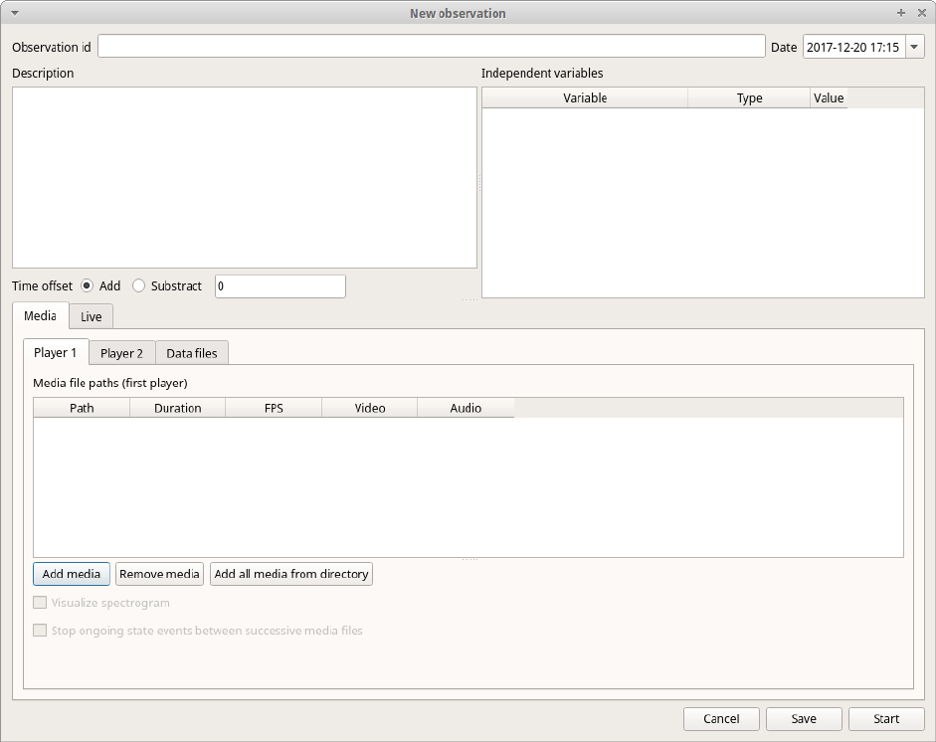This screenshot has height=742, width=936.
Task: Maximize the New observation window
Action: (x=901, y=13)
